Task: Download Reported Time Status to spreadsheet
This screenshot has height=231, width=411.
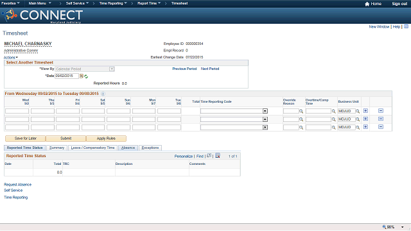Action: (x=218, y=155)
